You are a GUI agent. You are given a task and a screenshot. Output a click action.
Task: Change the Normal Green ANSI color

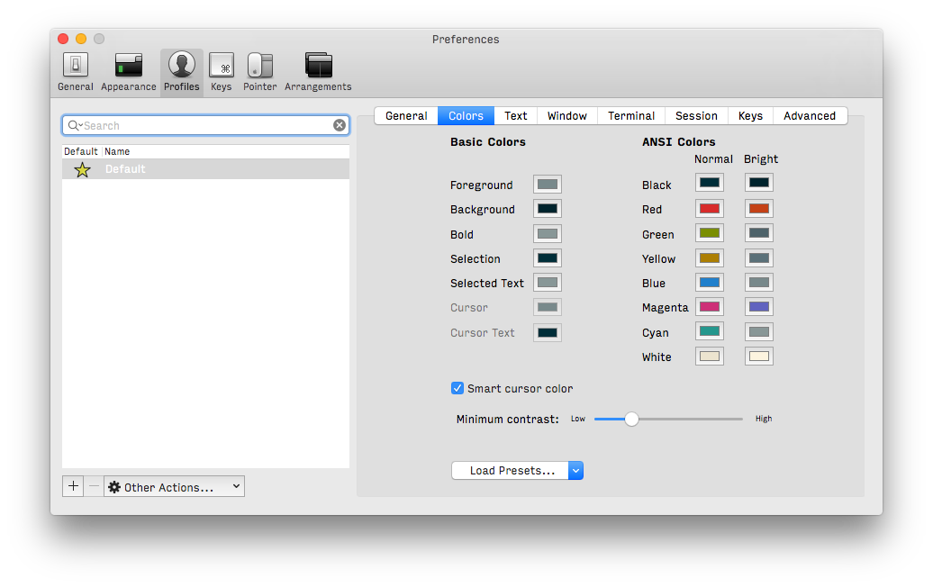point(710,233)
